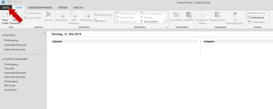Click Neu erstellen quick step
This screenshot has width=273, height=109.
pos(149,22)
